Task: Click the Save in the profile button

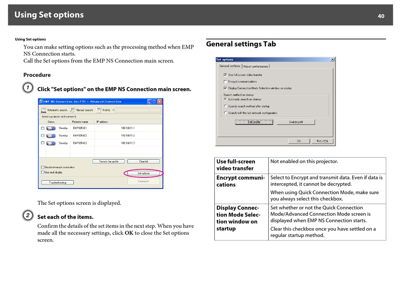Action: [108, 162]
